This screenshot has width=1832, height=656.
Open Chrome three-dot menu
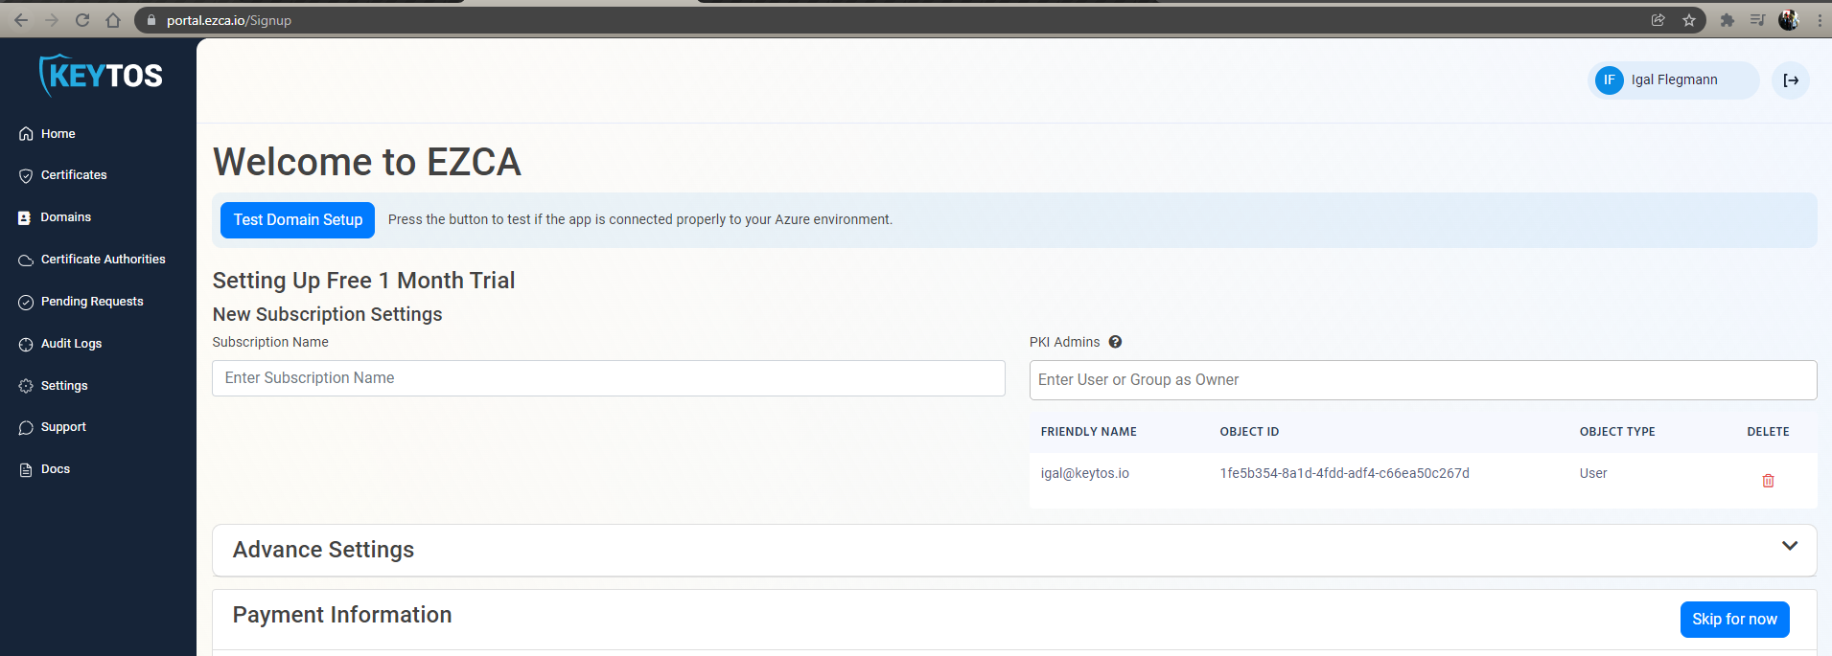click(x=1819, y=20)
